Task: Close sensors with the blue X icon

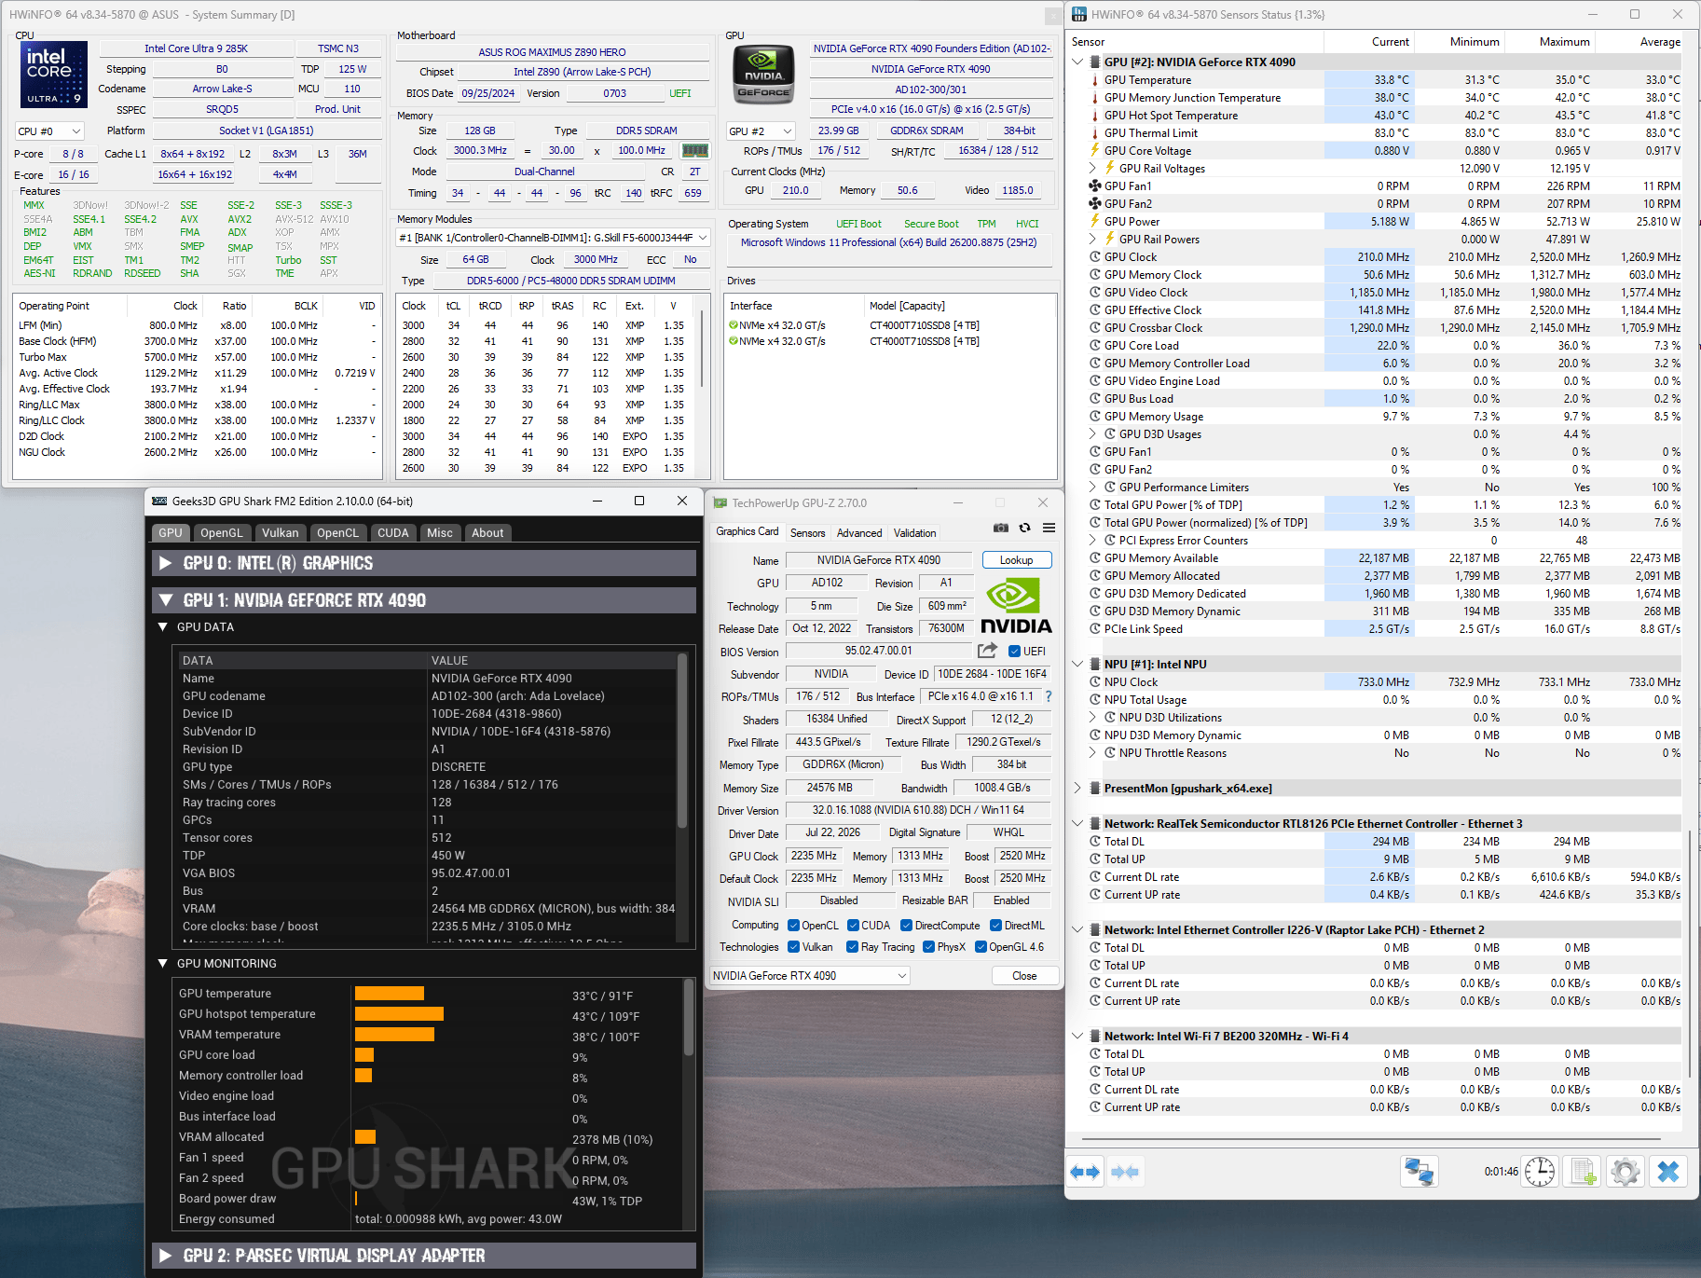Action: pyautogui.click(x=1668, y=1172)
